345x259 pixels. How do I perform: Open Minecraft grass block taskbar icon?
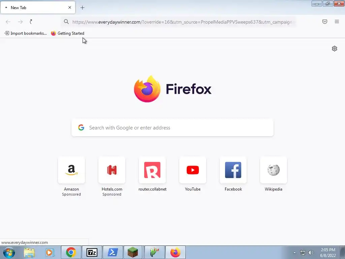click(133, 252)
